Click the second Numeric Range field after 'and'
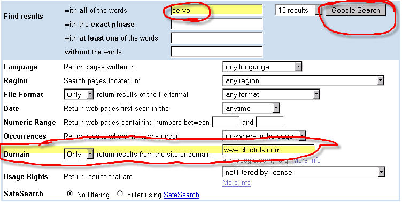This screenshot has height=202, width=402. pyautogui.click(x=270, y=122)
